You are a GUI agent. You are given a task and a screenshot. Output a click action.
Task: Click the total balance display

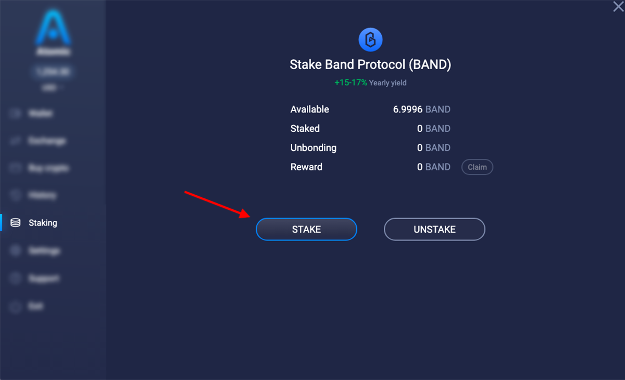tap(52, 71)
